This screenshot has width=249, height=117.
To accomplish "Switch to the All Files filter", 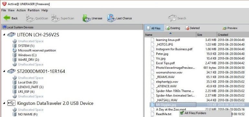I will point(154,28).
